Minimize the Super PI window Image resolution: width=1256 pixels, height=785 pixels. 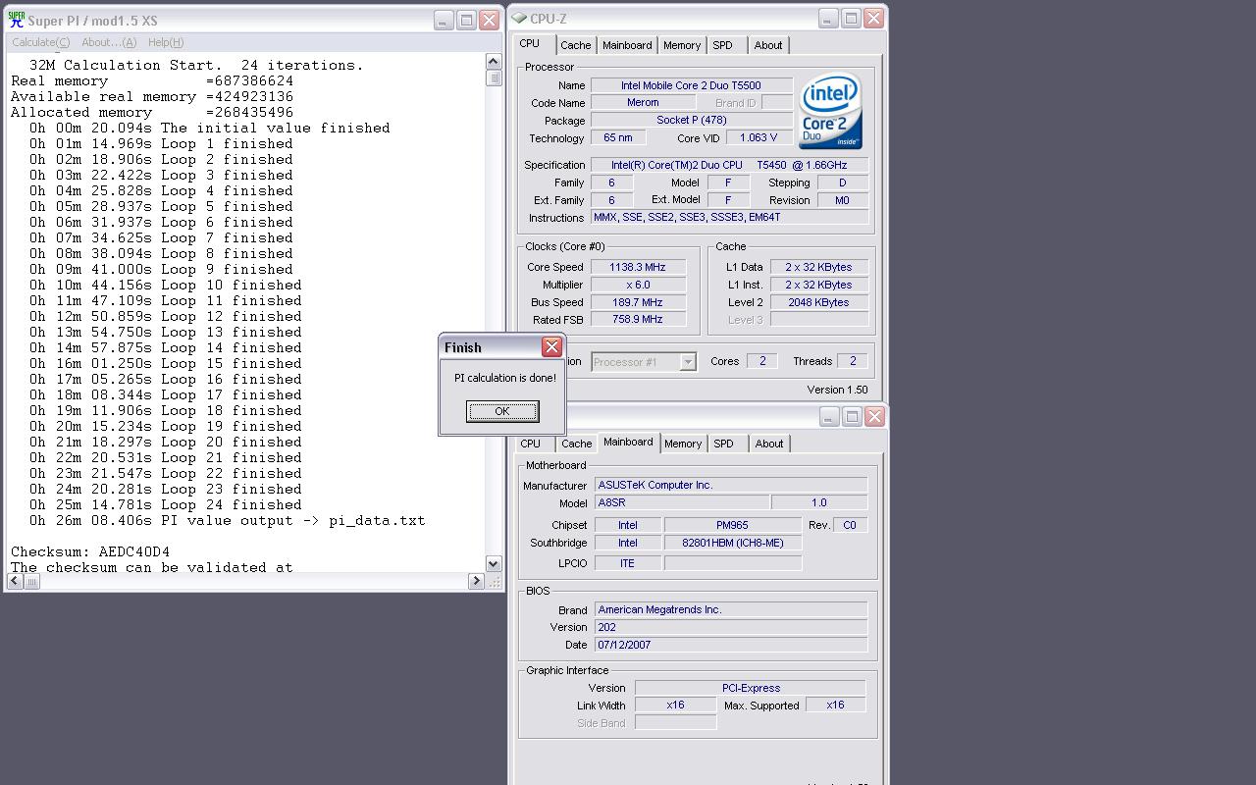(x=444, y=20)
